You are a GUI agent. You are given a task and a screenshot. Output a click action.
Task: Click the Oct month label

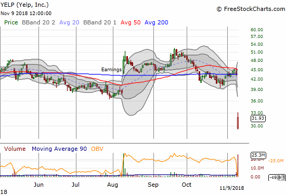coord(187,185)
